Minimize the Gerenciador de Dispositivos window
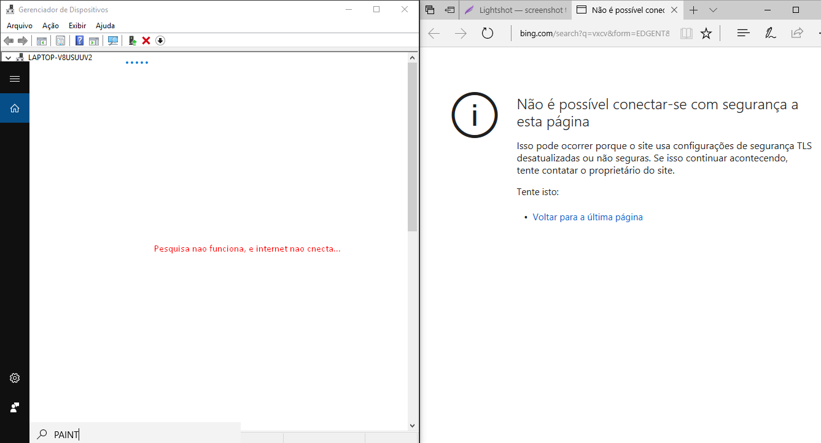821x443 pixels. (348, 9)
